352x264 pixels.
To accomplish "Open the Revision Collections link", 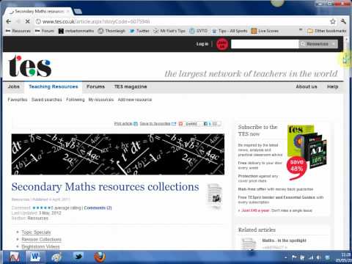I will tap(41, 239).
